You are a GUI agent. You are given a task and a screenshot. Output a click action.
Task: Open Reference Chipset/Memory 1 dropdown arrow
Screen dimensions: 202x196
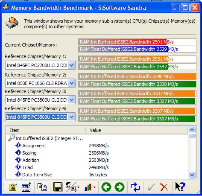point(72,65)
